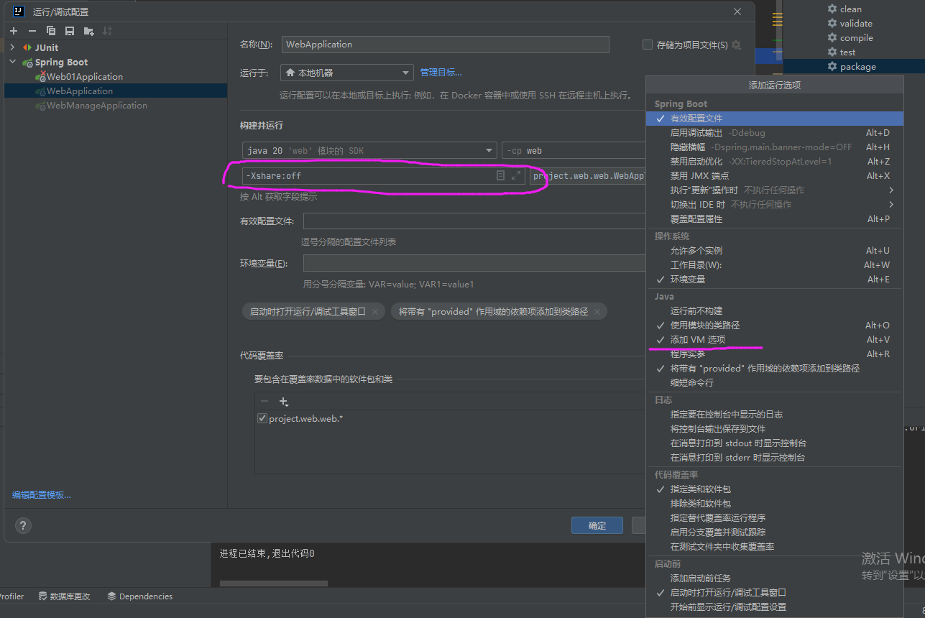Select 隐藏横幅 banner-mode option
The width and height of the screenshot is (925, 618).
coord(775,147)
